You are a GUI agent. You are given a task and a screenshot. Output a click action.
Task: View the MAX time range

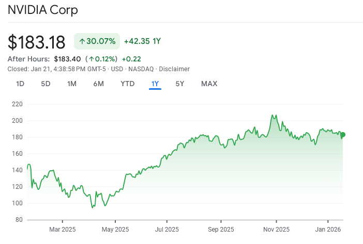(x=209, y=84)
